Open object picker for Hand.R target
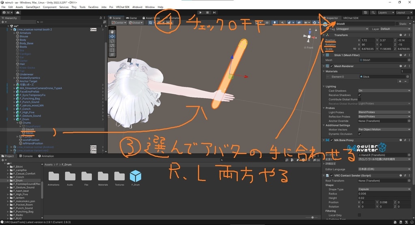 click(x=409, y=155)
